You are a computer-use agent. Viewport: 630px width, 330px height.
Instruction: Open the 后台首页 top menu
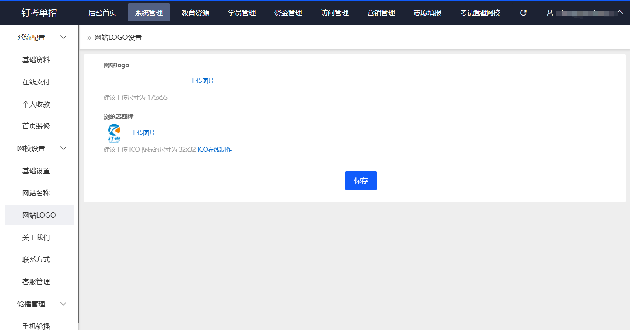click(x=102, y=13)
